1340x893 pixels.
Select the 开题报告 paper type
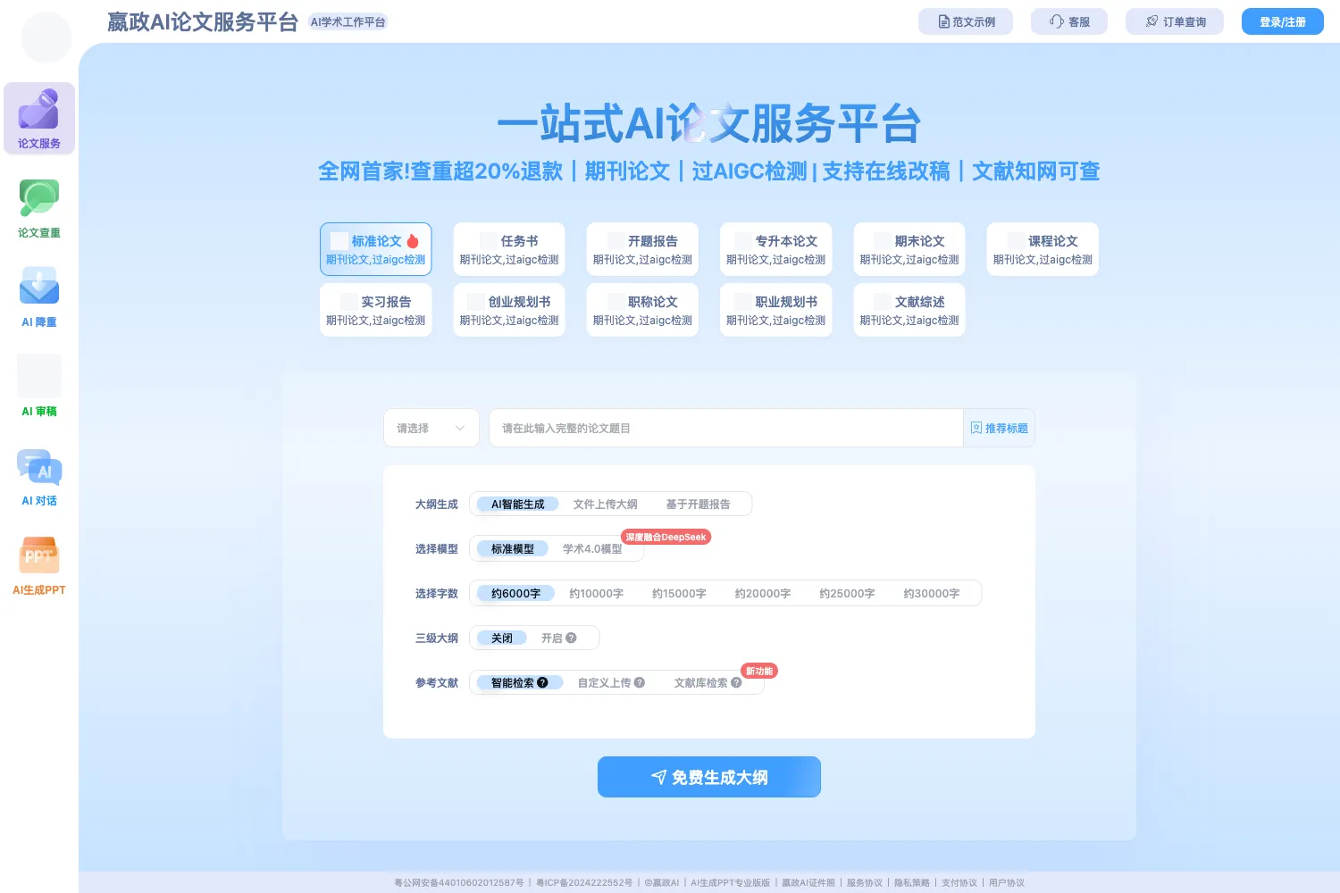pyautogui.click(x=642, y=249)
